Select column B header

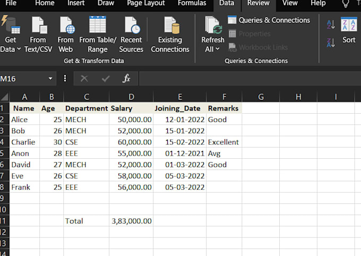(x=51, y=97)
